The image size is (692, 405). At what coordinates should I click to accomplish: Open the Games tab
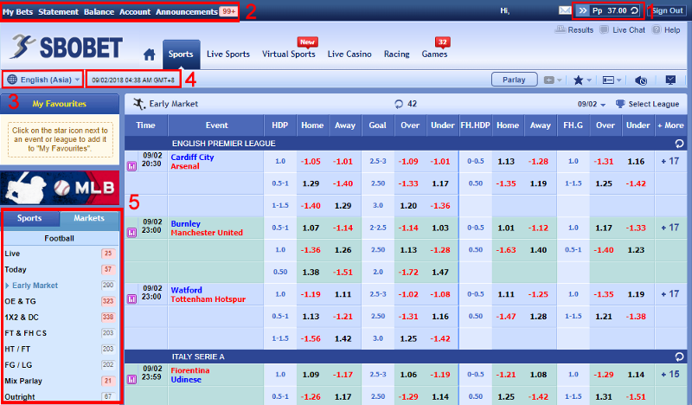[434, 55]
